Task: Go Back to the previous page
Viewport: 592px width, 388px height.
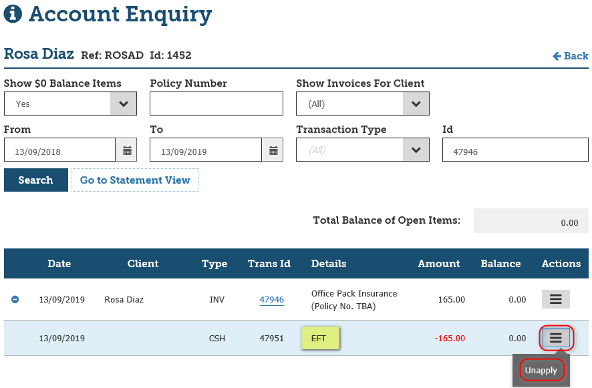Action: (x=571, y=56)
